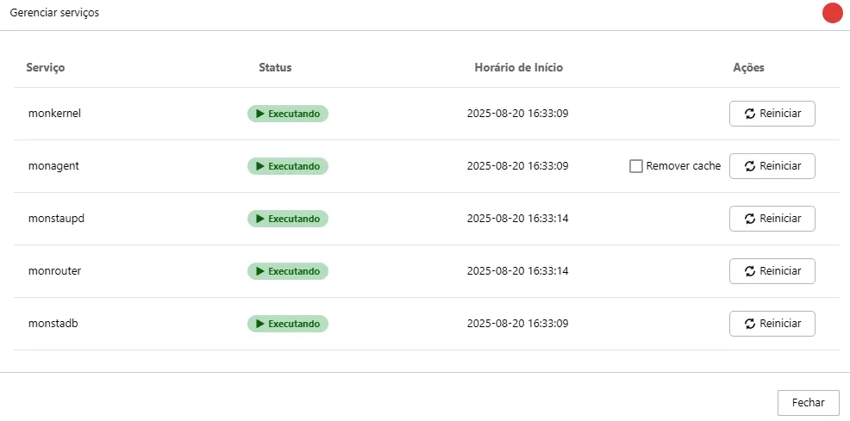Click the monagent Executando status badge
Viewport: 850px width, 421px height.
coord(288,166)
